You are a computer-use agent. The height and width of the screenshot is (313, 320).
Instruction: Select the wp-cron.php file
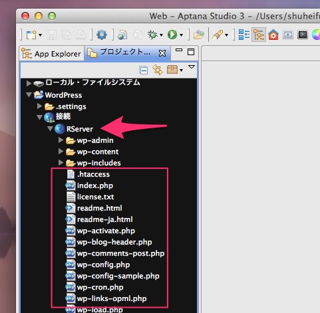click(100, 287)
